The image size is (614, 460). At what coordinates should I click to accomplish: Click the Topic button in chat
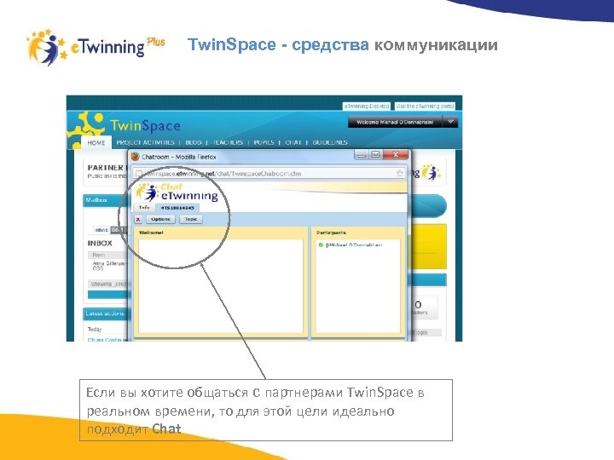(x=191, y=219)
